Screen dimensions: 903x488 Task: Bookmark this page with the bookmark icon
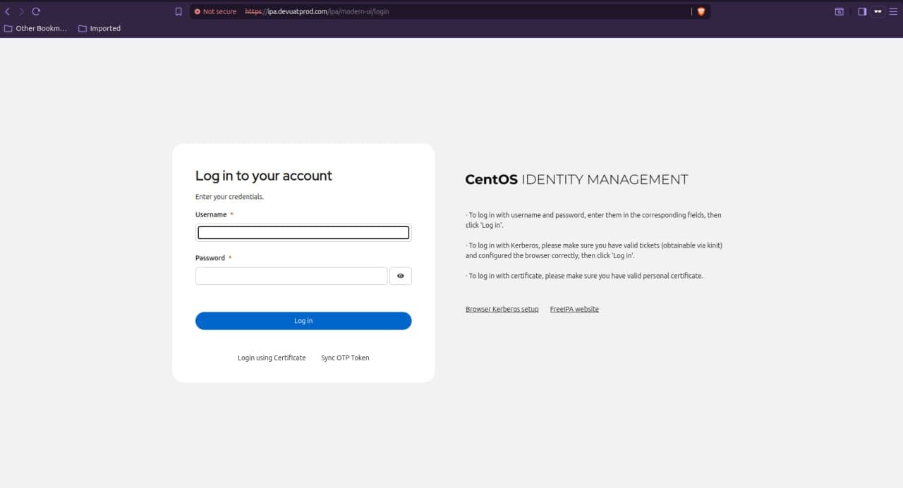click(178, 11)
